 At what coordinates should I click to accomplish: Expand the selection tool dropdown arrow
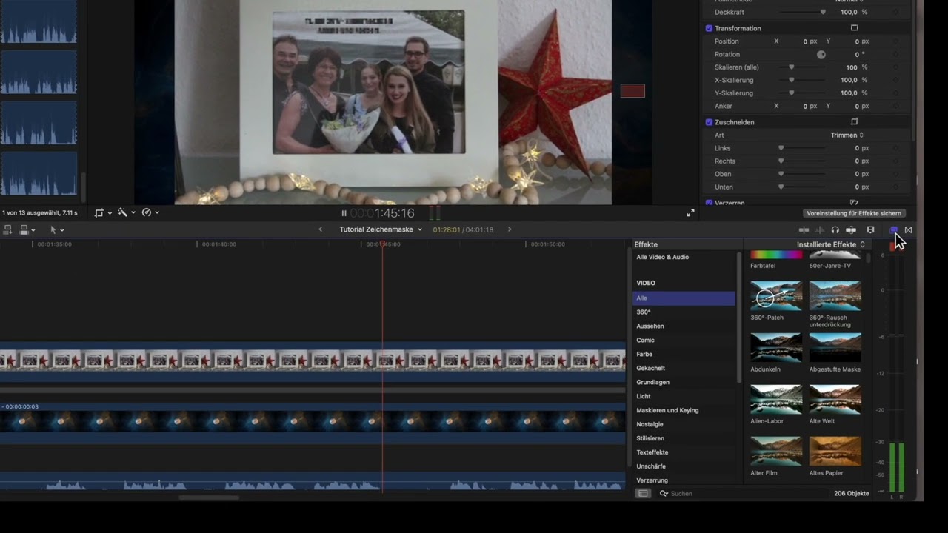[61, 230]
